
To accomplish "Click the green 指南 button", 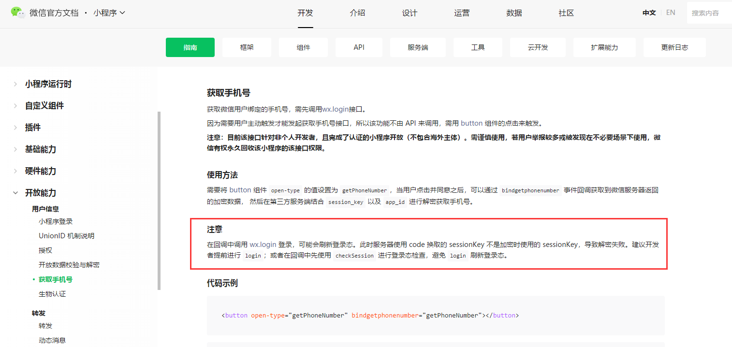I will (190, 47).
